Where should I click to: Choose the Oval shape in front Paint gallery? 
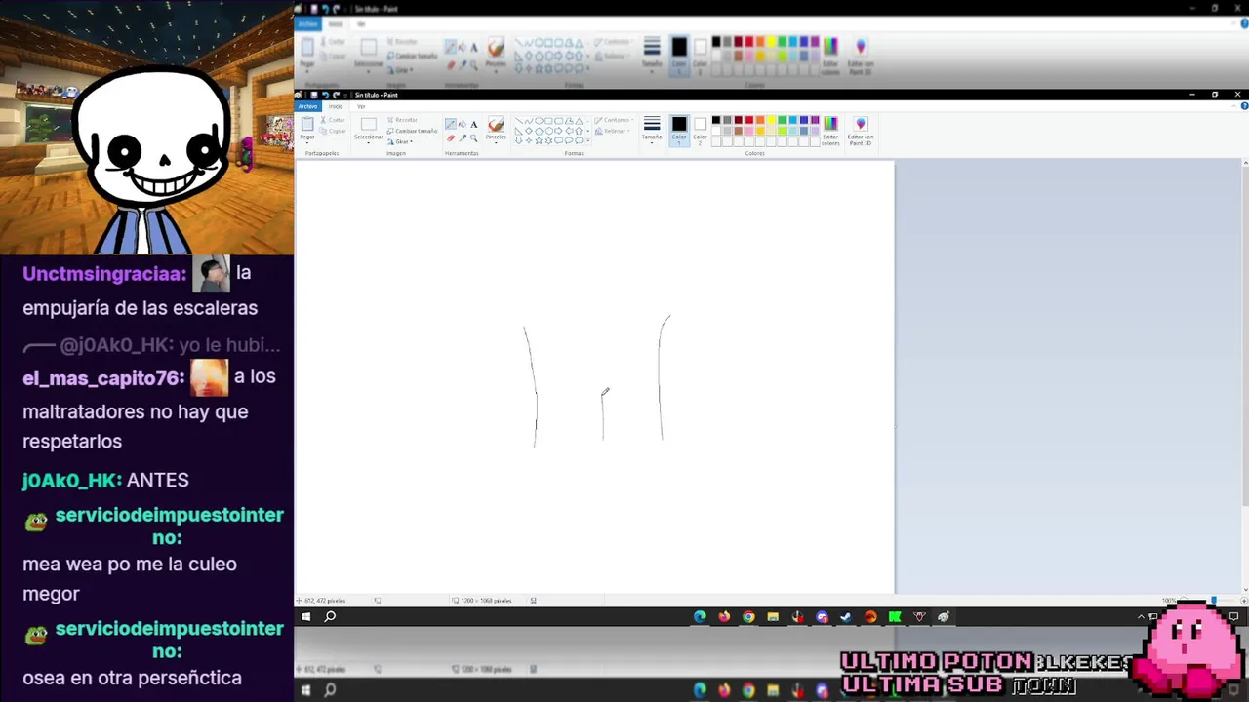[539, 121]
